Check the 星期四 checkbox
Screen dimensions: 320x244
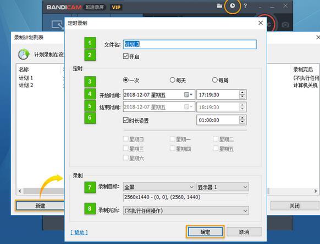173,148
